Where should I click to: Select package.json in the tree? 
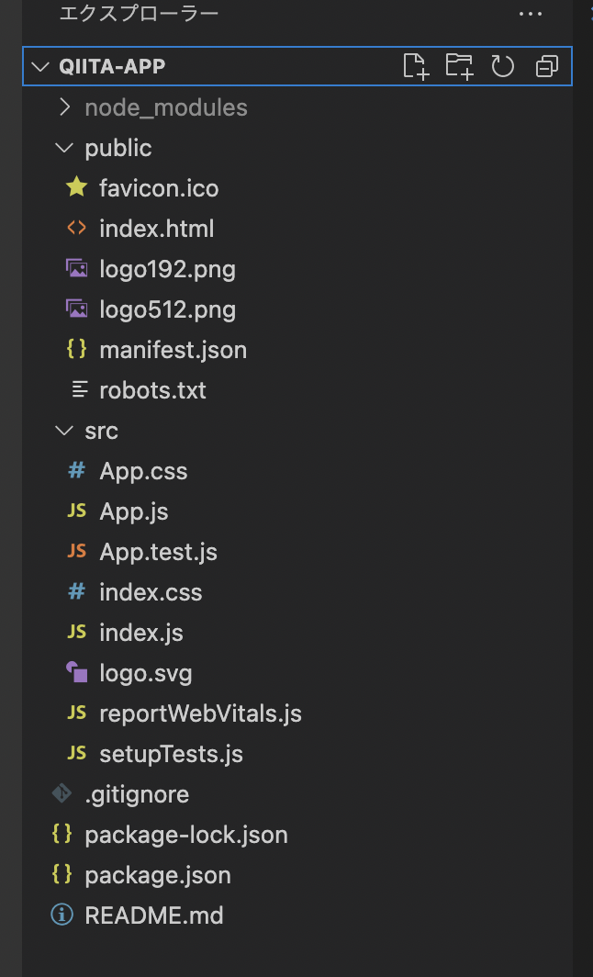coord(158,875)
